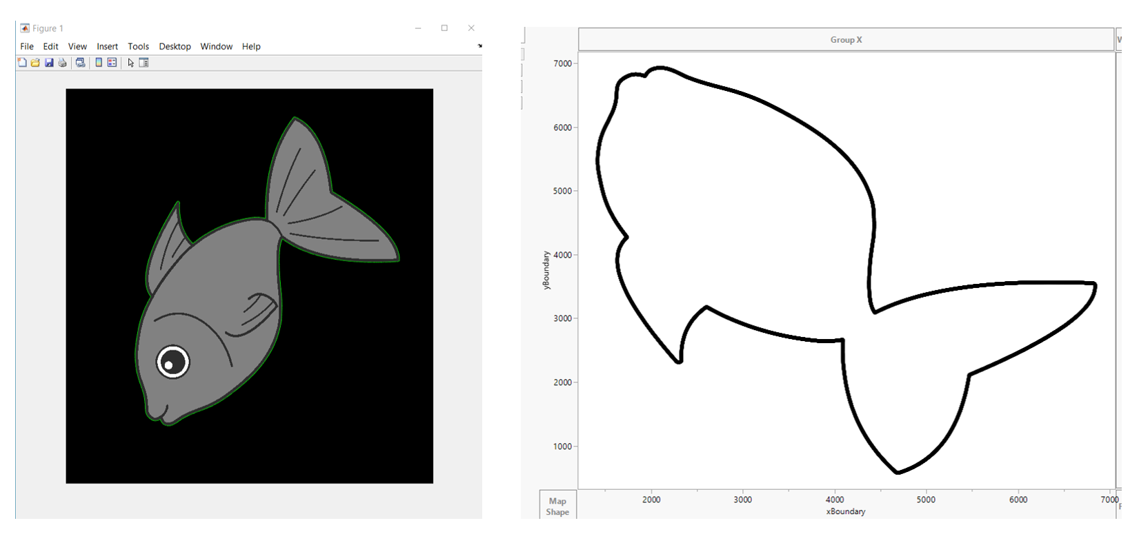This screenshot has height=534, width=1139.
Task: Click the Open File folder icon
Action: pyautogui.click(x=35, y=63)
